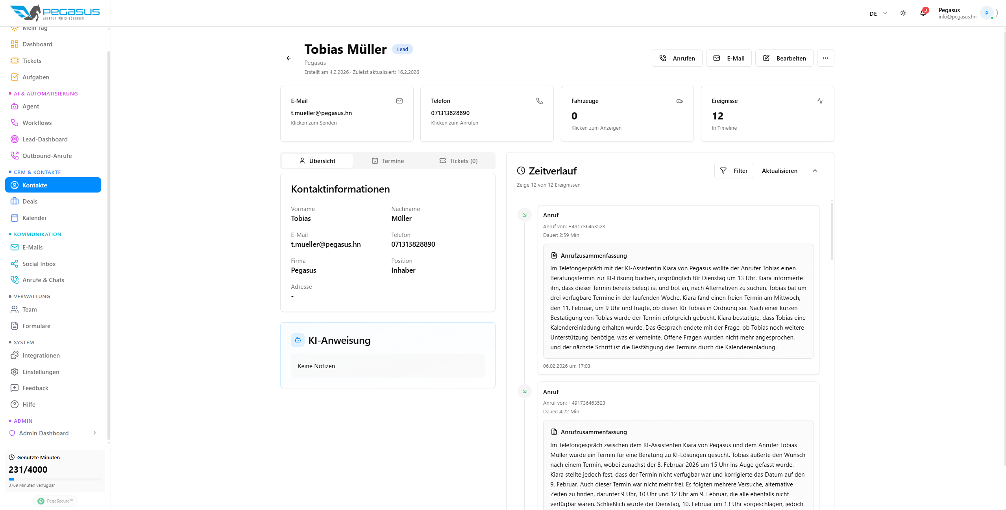Click the car icon in Fahrzeuge card
The image size is (1006, 510).
coord(679,101)
